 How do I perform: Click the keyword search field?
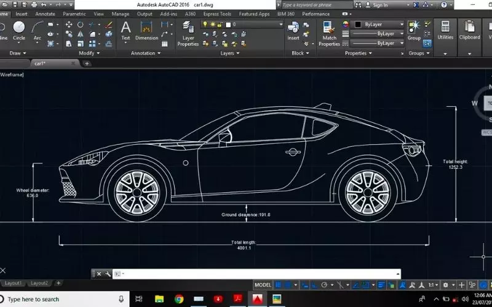(317, 5)
